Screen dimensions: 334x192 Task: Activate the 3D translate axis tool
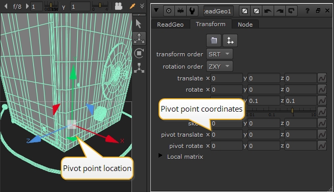click(x=139, y=38)
